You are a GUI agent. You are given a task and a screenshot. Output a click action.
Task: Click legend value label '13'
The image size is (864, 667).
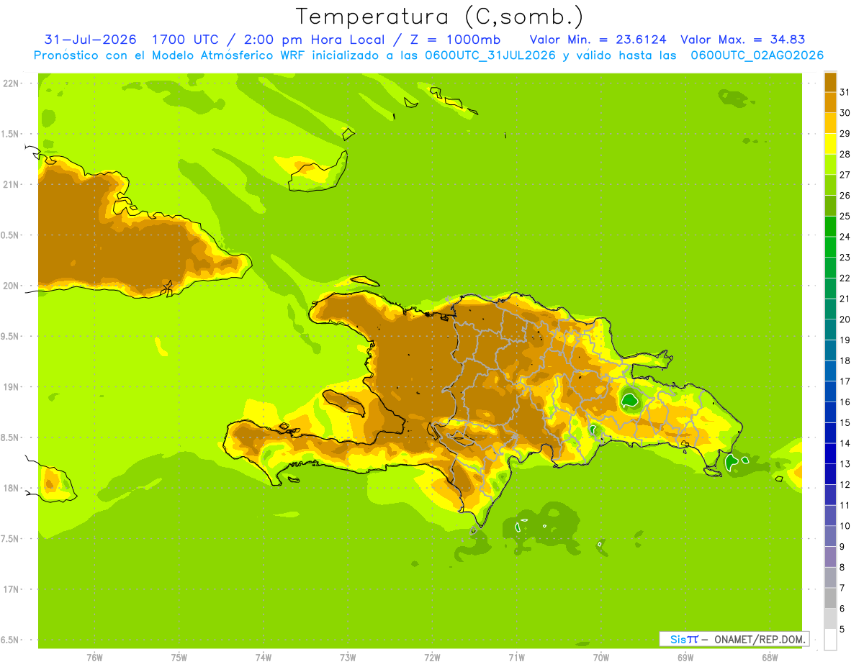click(x=845, y=463)
